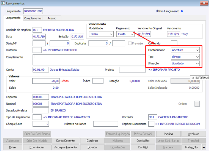Click the Série field before the slash
Image resolution: width=209 pixels, height=151 pixels.
[x=39, y=43]
